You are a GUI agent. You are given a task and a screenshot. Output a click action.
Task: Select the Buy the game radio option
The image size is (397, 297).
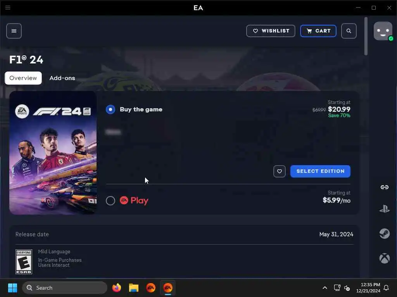110,109
